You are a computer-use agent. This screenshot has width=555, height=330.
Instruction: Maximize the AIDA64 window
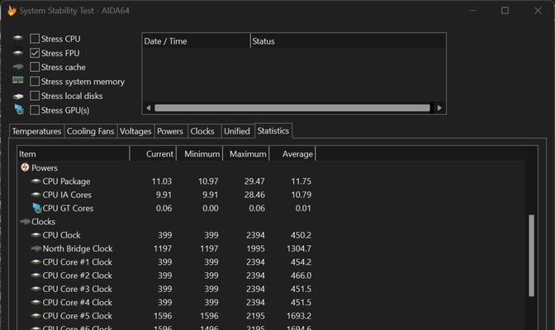(505, 11)
